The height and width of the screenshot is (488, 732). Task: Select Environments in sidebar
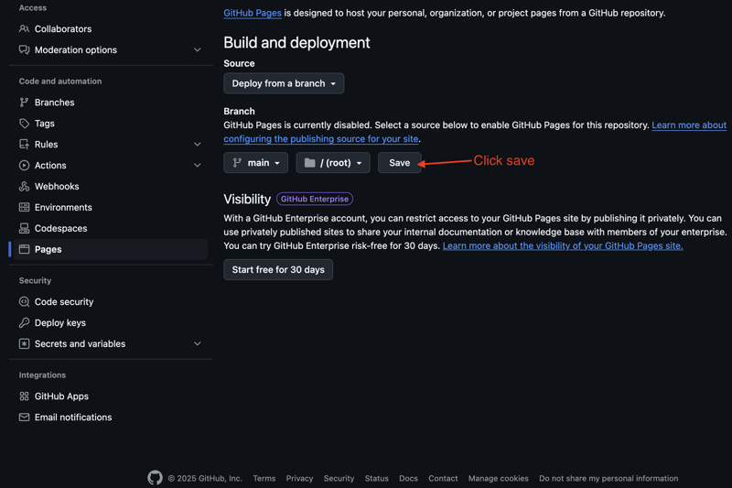click(x=111, y=207)
